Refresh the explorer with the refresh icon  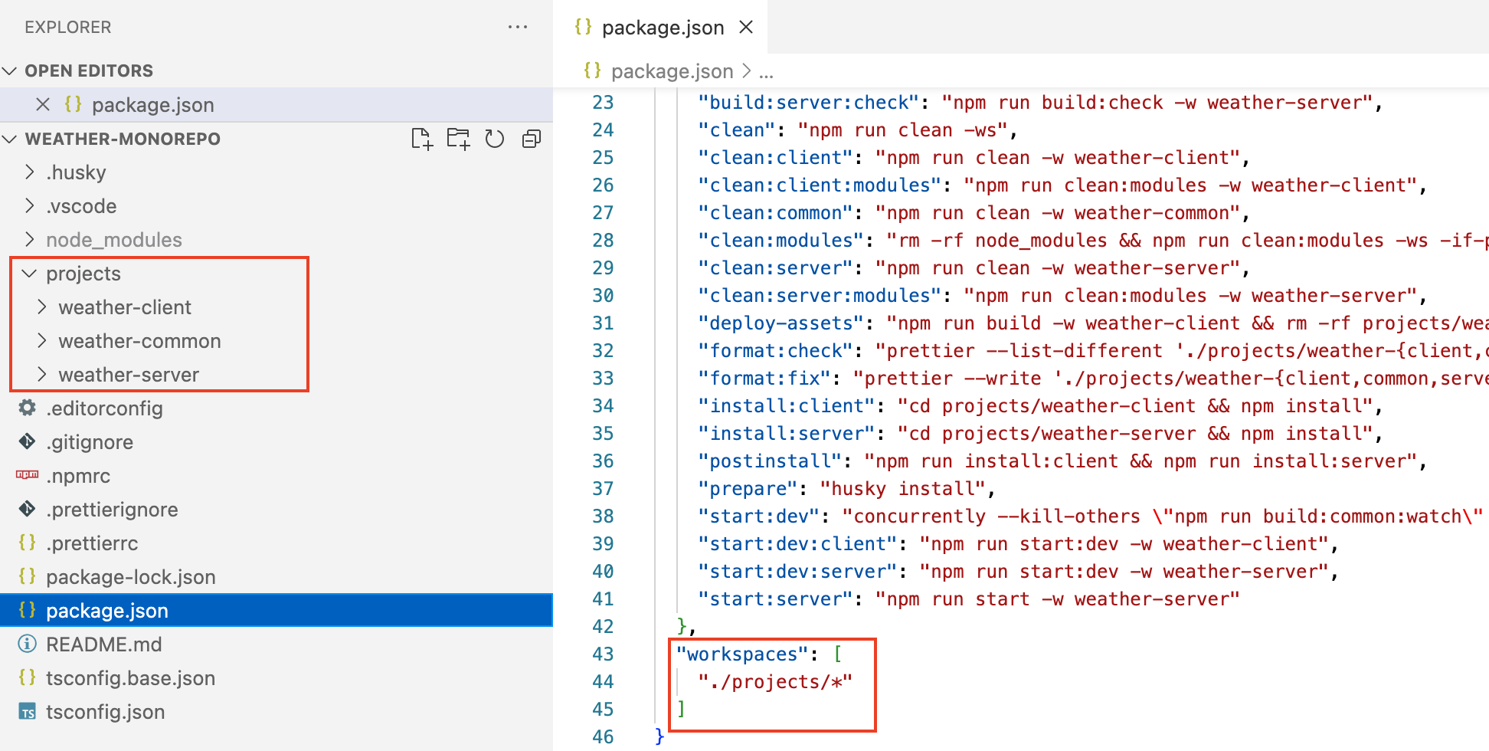coord(495,139)
